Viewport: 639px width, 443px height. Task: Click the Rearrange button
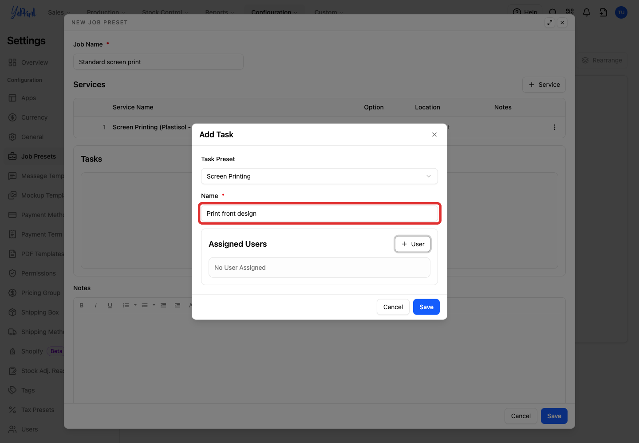coord(602,60)
